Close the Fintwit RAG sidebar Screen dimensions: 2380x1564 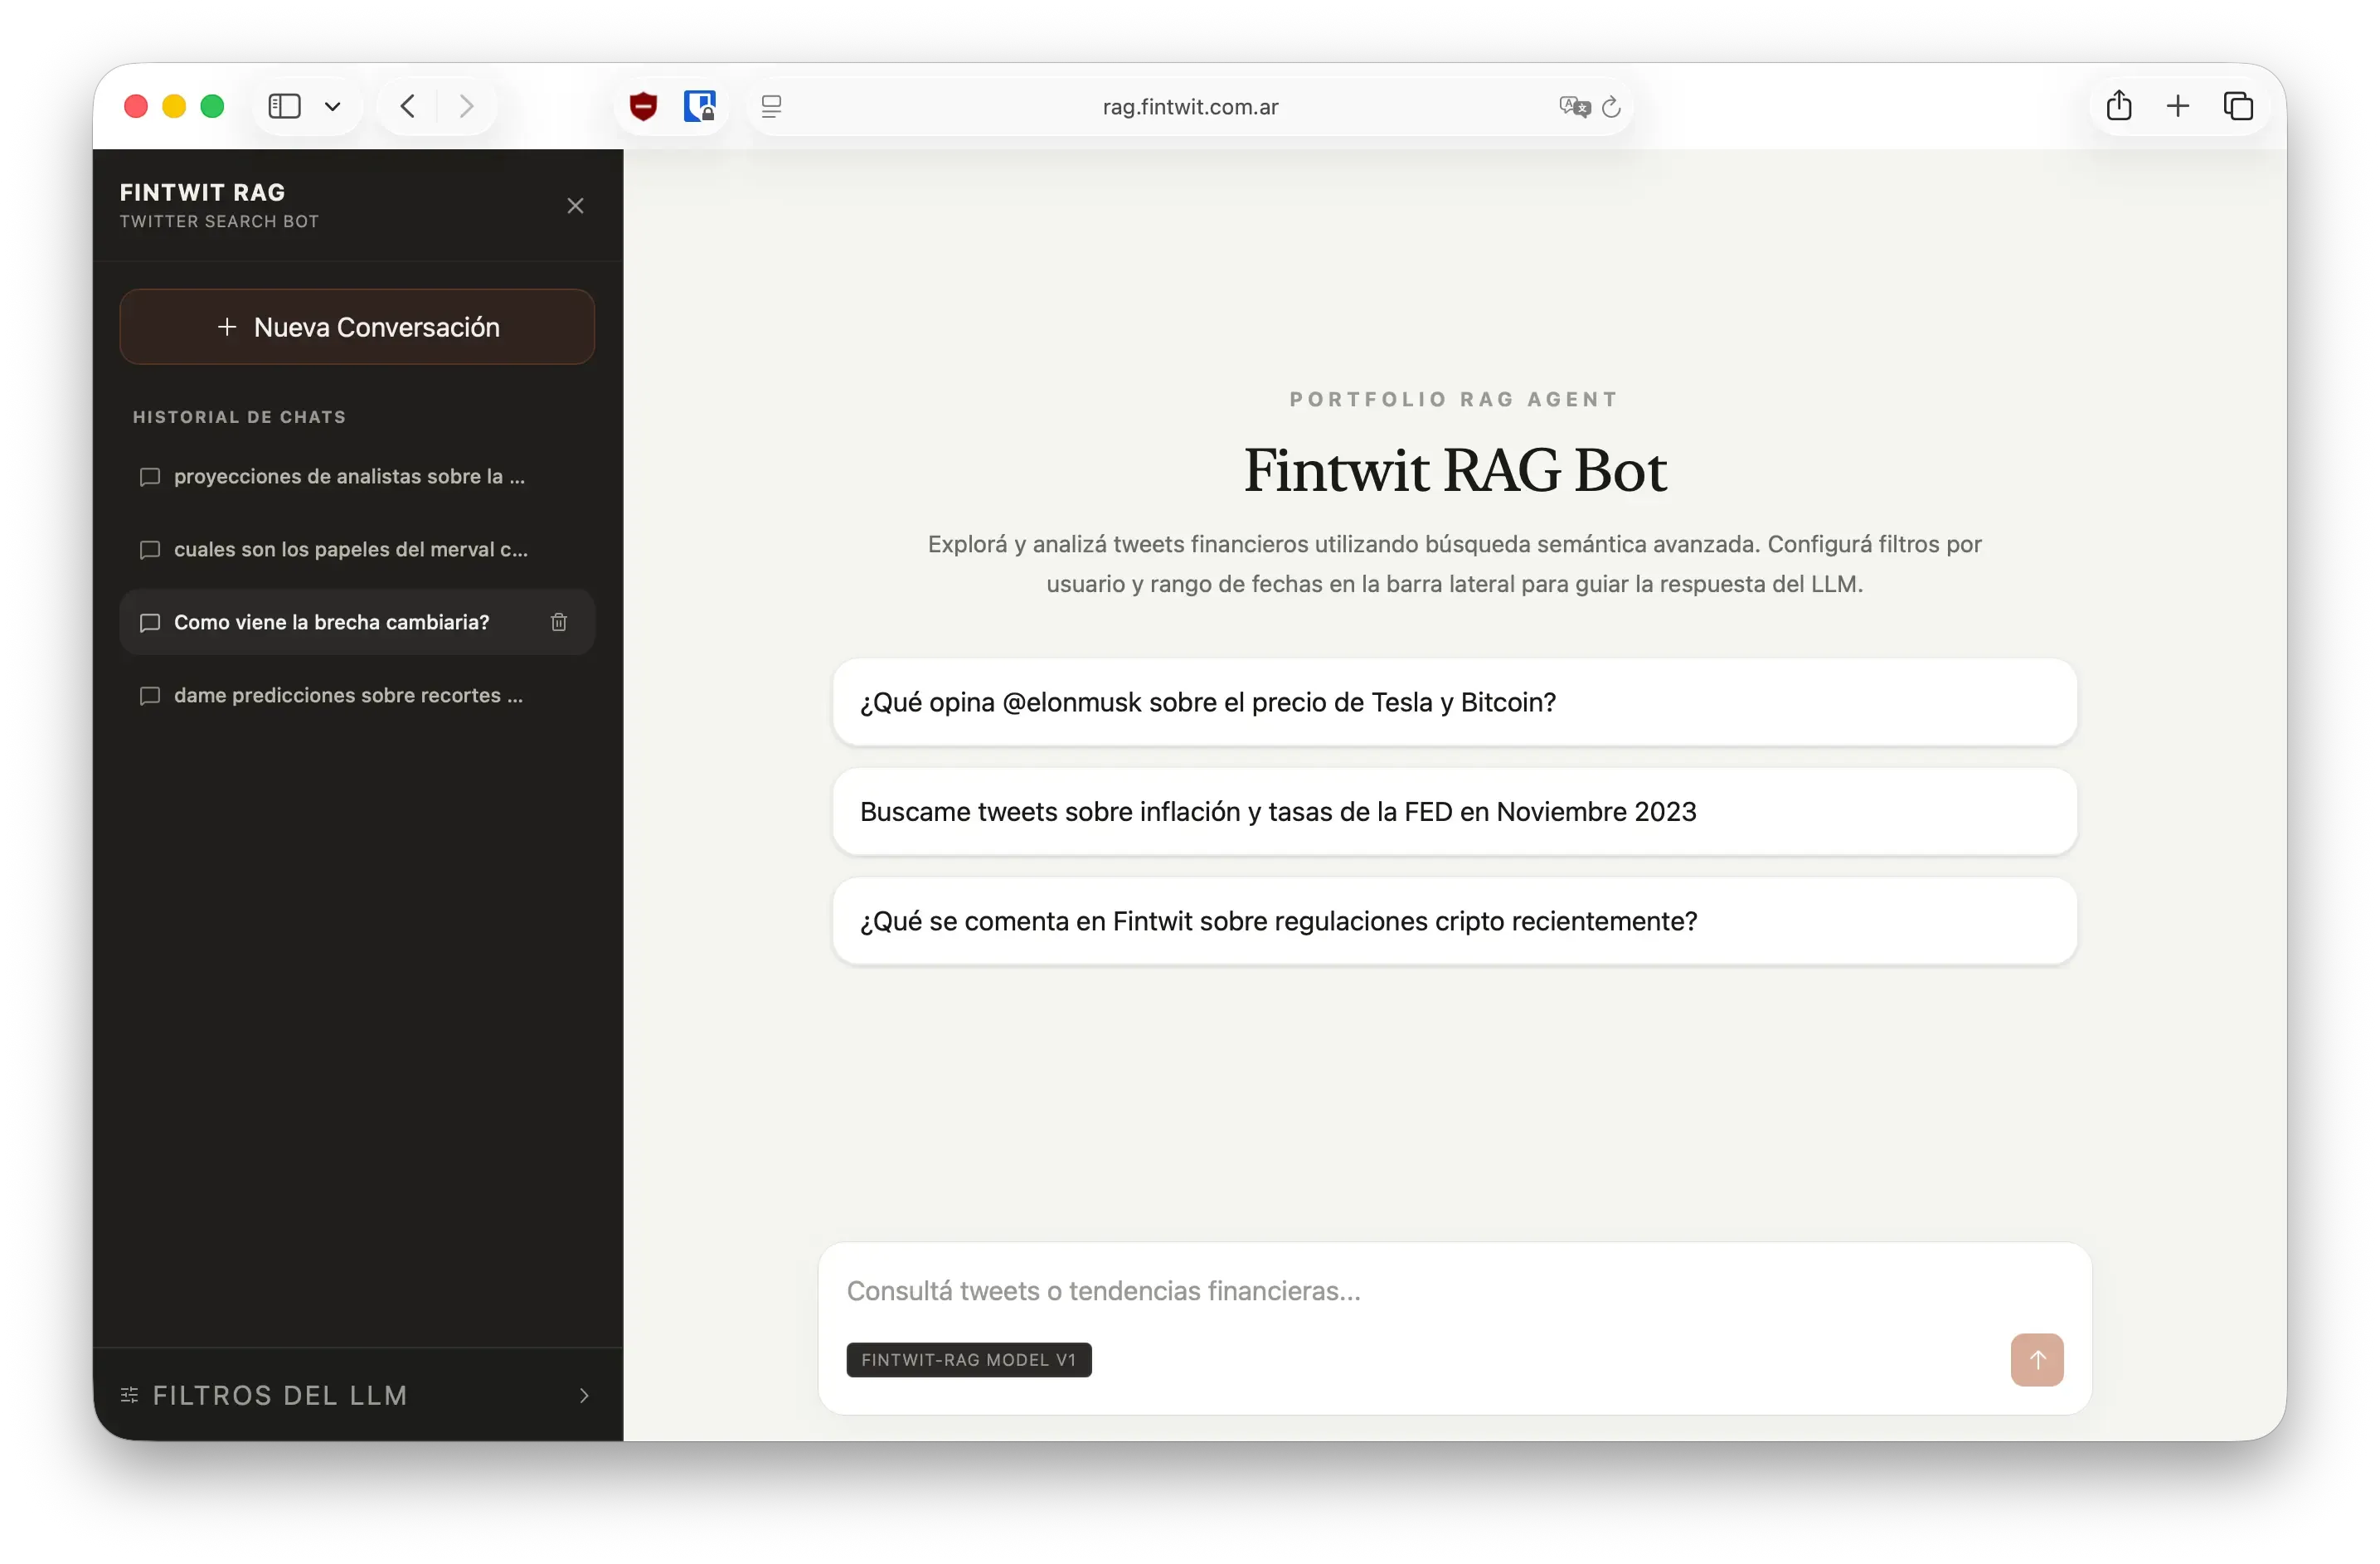(575, 206)
